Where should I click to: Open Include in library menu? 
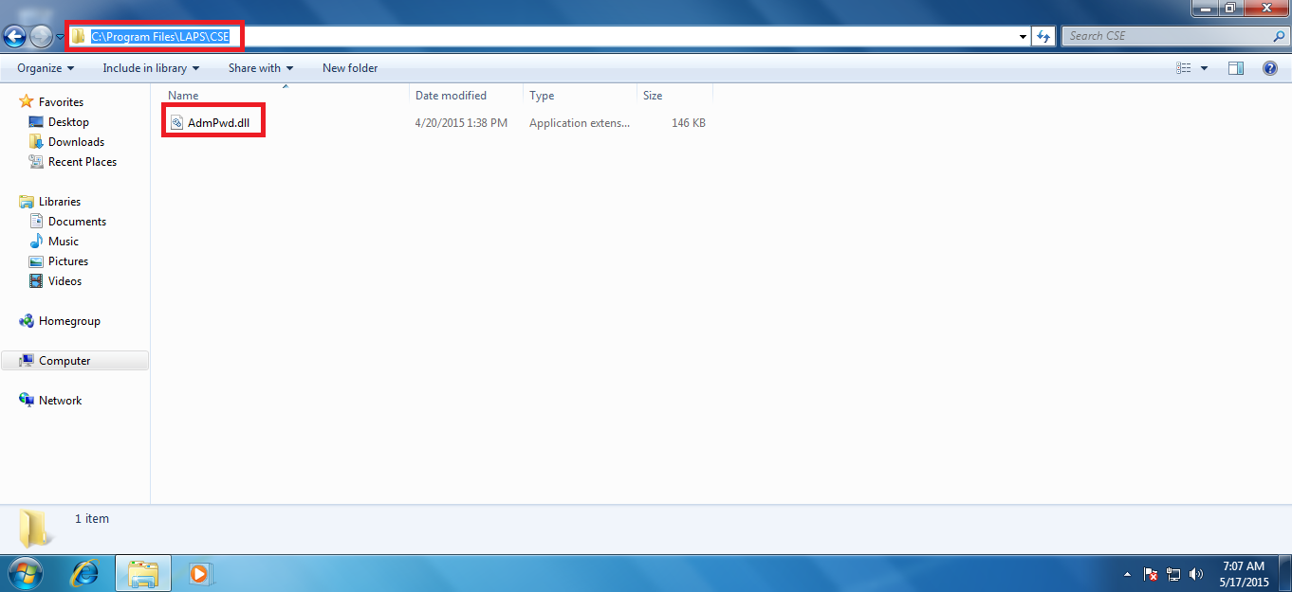[x=151, y=68]
